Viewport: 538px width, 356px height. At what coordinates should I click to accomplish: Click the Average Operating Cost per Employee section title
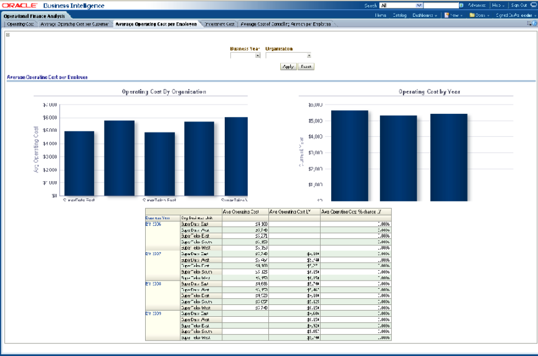(x=47, y=77)
